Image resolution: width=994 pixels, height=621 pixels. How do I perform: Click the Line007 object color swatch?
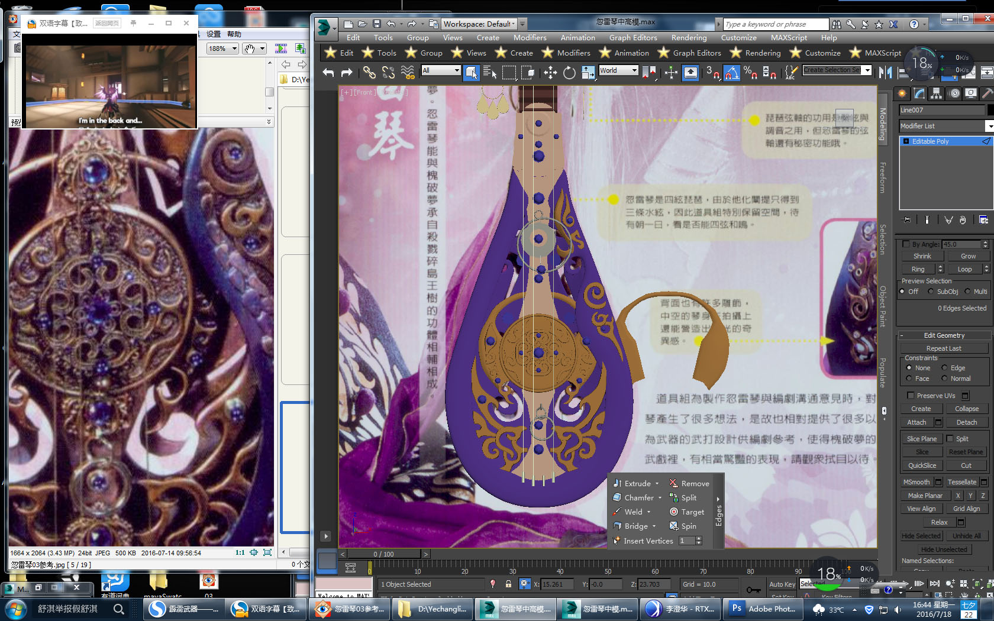(991, 110)
